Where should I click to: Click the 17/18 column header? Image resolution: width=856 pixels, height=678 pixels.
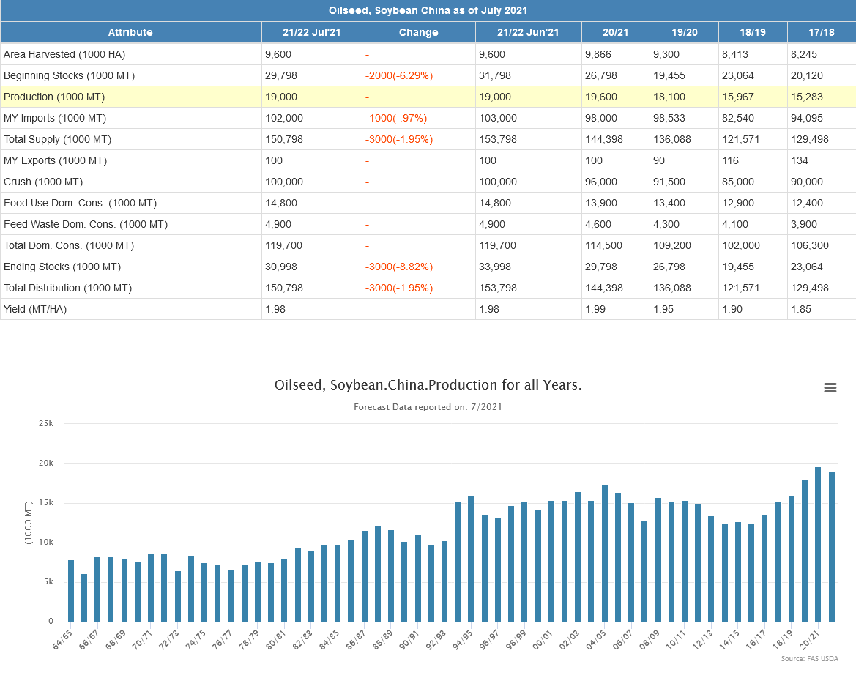pyautogui.click(x=821, y=32)
